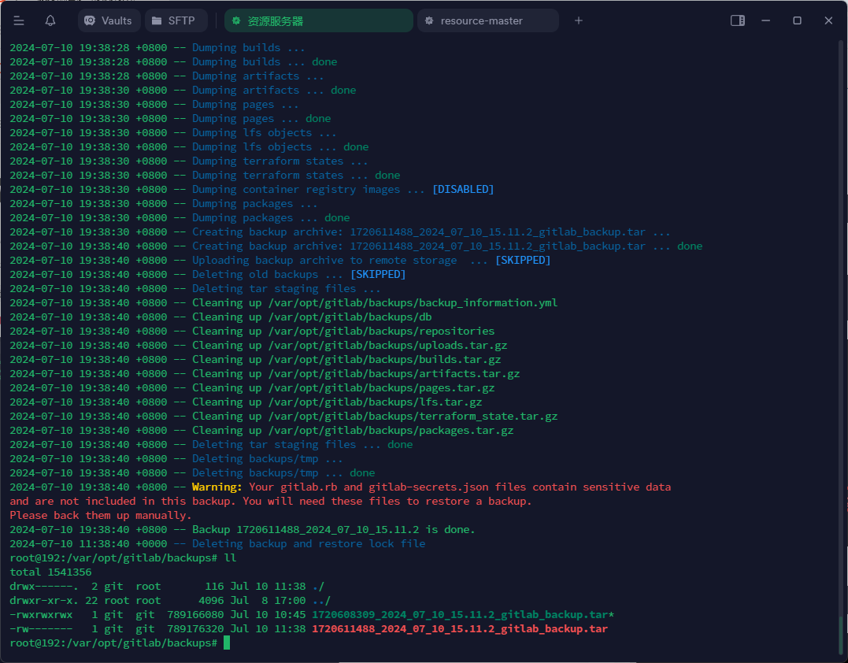The width and height of the screenshot is (848, 663).
Task: Click 'Deleting backups/tmp ... done' line
Action: click(x=283, y=472)
